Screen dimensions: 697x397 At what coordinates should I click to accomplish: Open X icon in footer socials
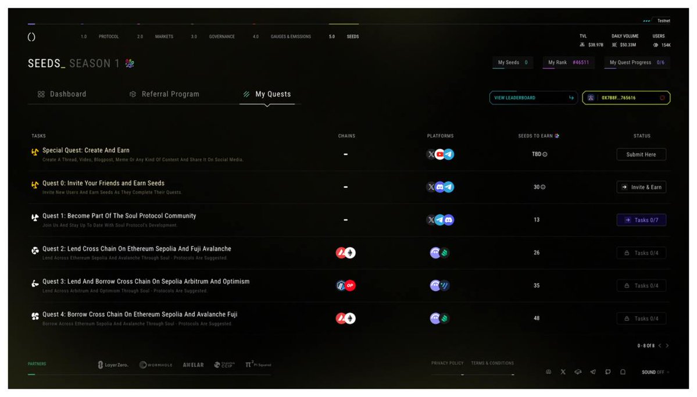(x=563, y=372)
